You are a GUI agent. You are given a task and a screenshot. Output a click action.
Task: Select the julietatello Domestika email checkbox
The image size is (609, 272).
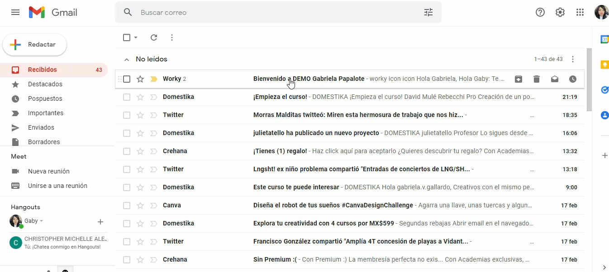pyautogui.click(x=127, y=133)
